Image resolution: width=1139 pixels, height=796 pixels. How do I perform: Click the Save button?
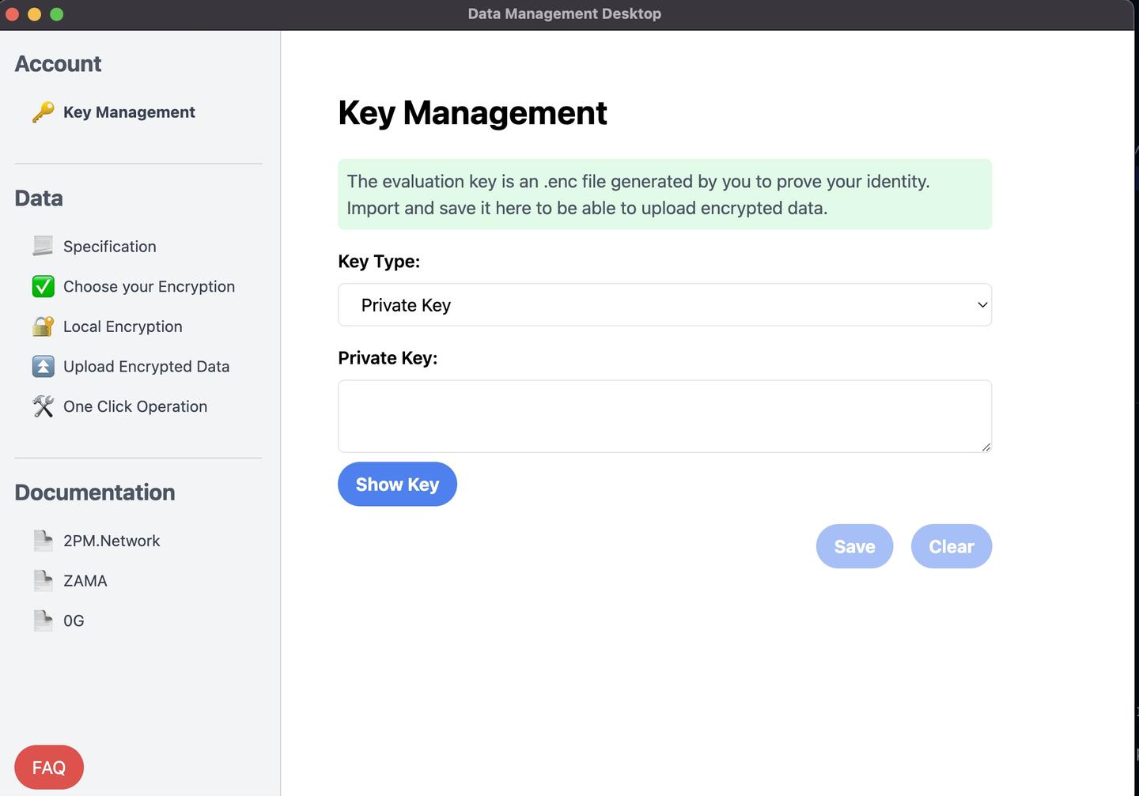[854, 546]
